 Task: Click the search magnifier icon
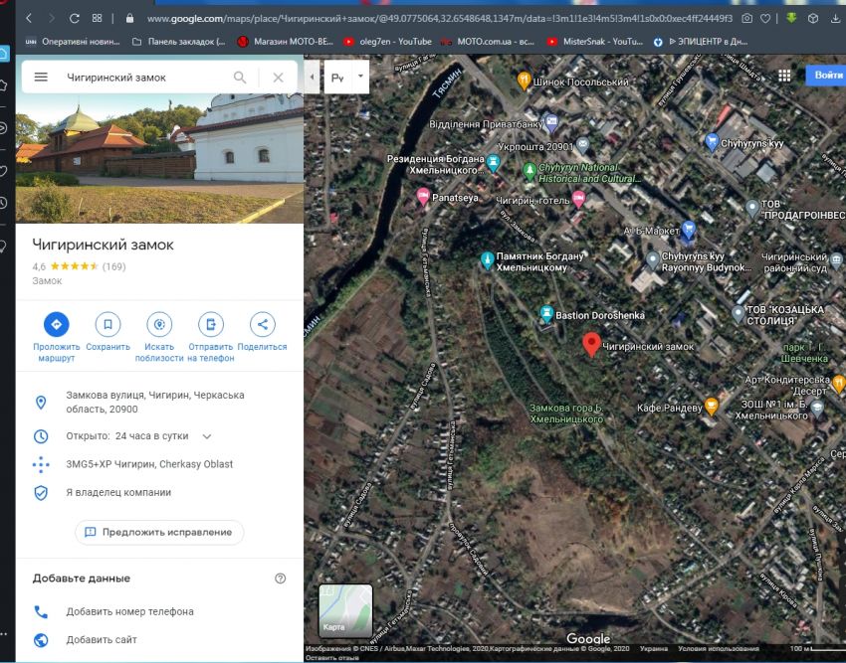point(240,78)
